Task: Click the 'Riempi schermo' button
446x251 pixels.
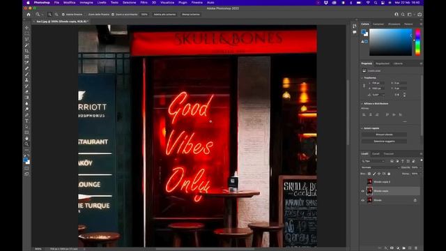Action: [x=190, y=14]
